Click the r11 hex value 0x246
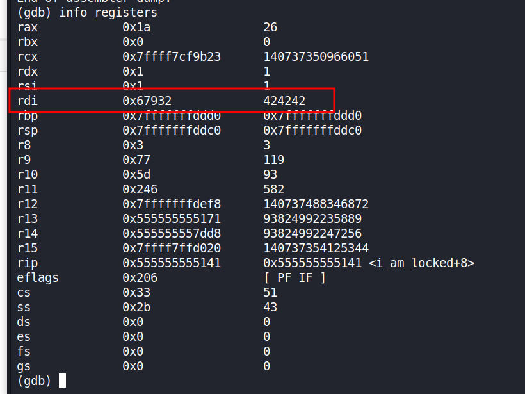525x394 pixels. 140,190
